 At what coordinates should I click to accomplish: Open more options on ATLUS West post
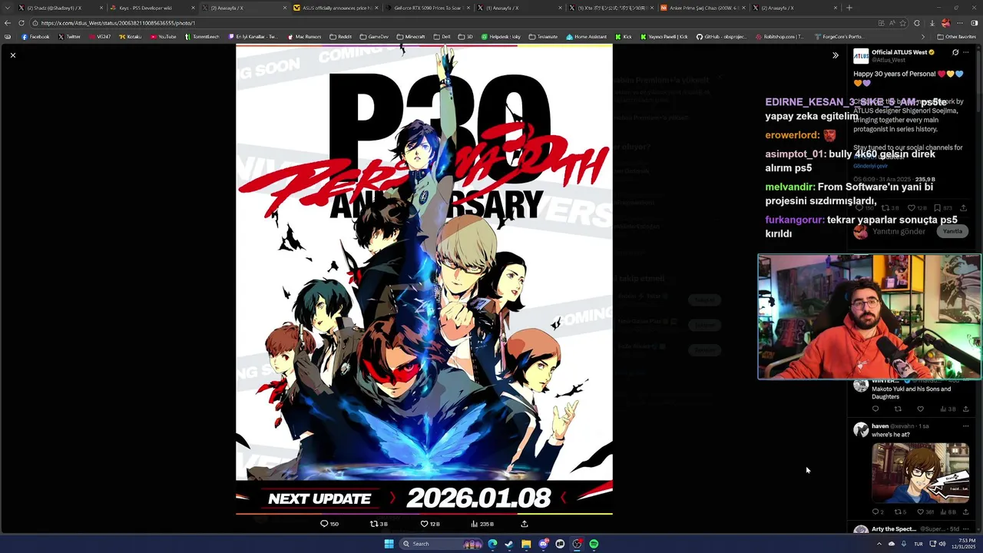click(966, 52)
